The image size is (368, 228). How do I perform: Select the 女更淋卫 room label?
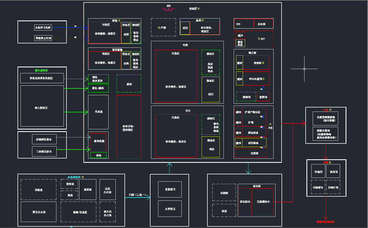(x=170, y=209)
